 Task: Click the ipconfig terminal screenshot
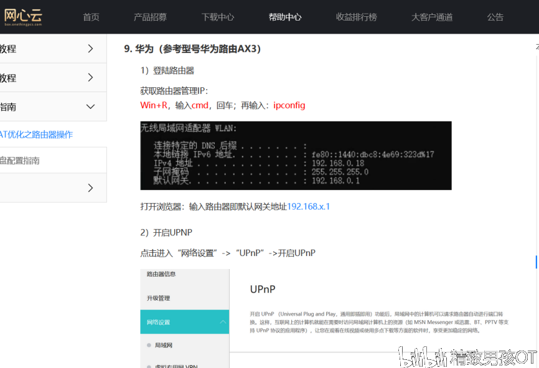[x=296, y=156]
